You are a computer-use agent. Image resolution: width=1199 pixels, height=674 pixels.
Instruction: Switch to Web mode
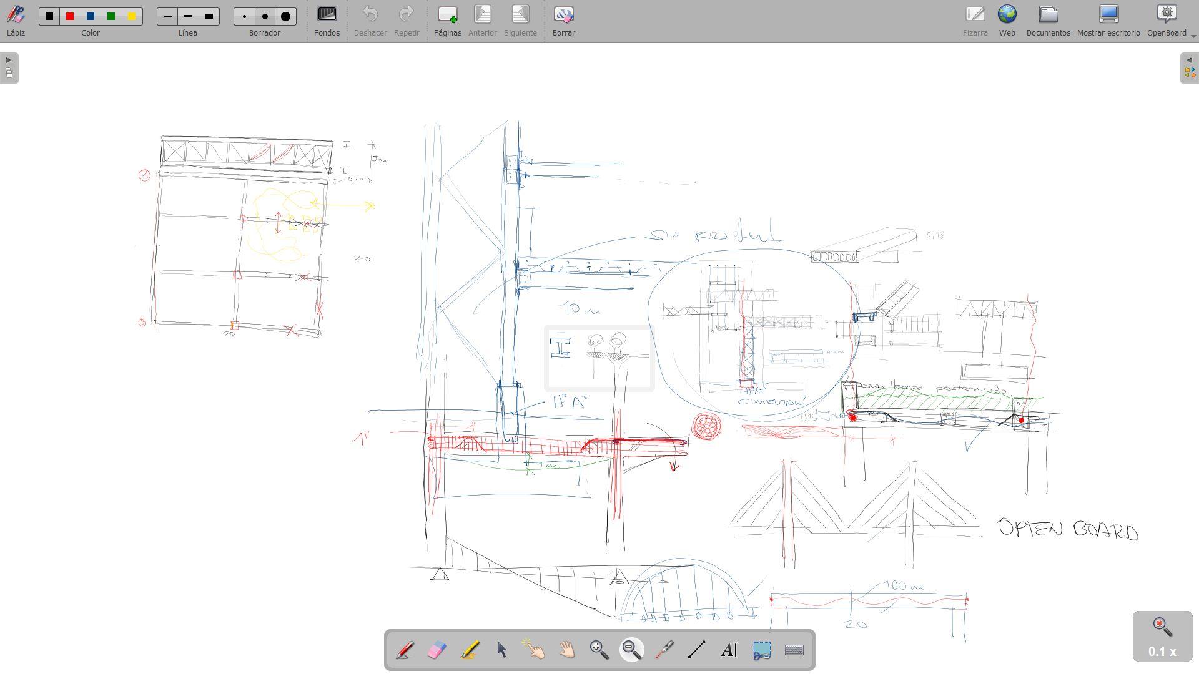point(1007,21)
